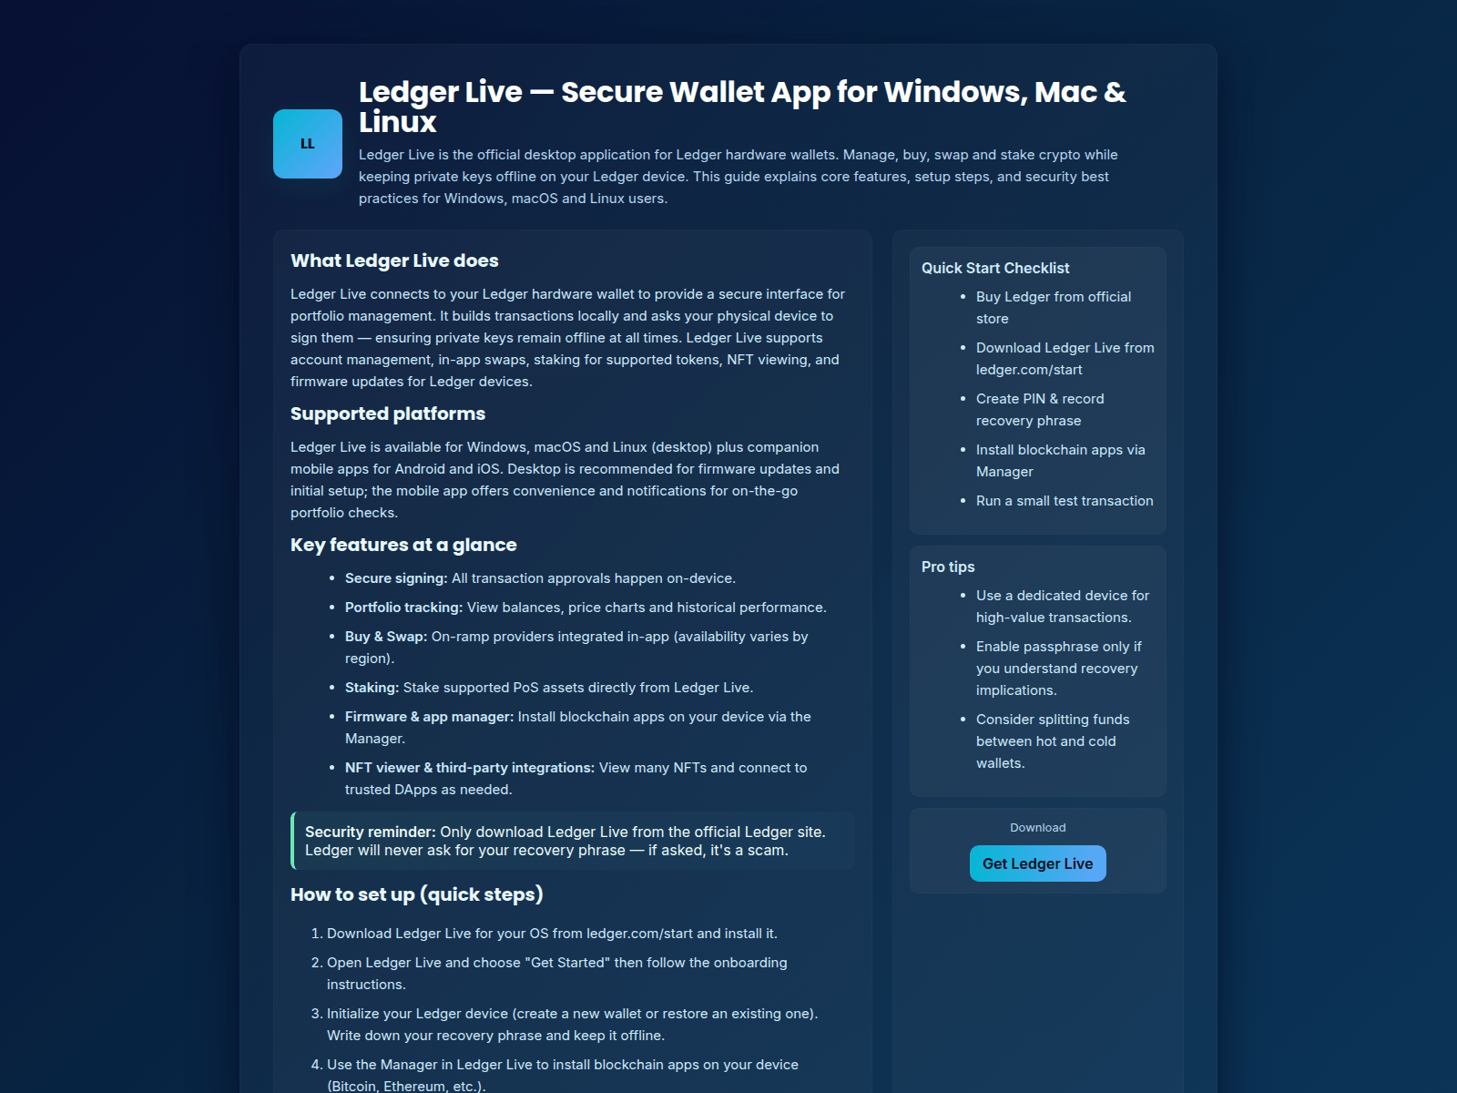Click the Get Ledger Live button

pyautogui.click(x=1038, y=863)
